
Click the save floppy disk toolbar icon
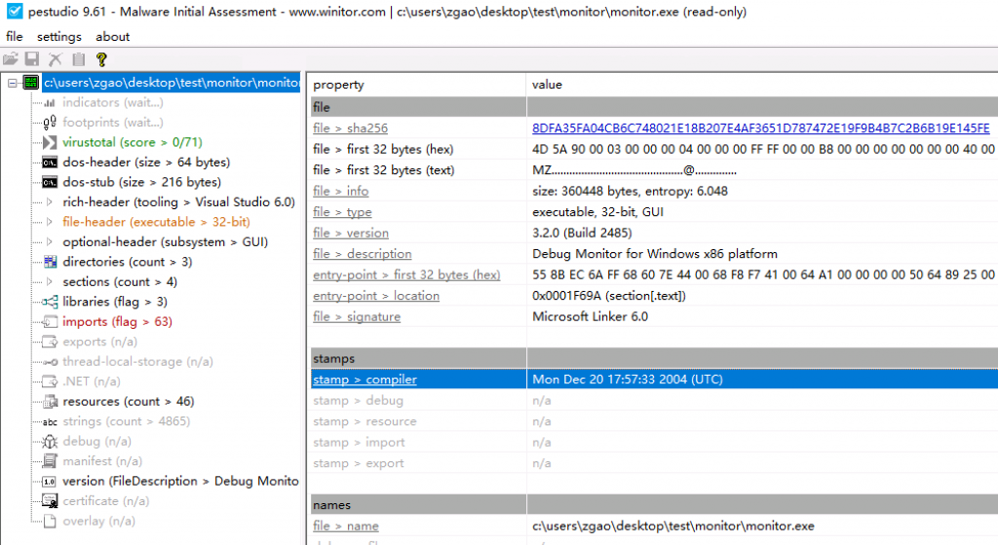pyautogui.click(x=32, y=60)
